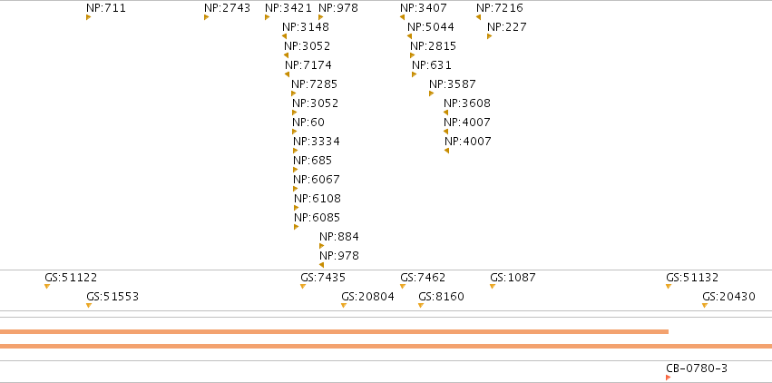Click the NP:3608 label
Image resolution: width=772 pixels, height=383 pixels.
(x=467, y=103)
